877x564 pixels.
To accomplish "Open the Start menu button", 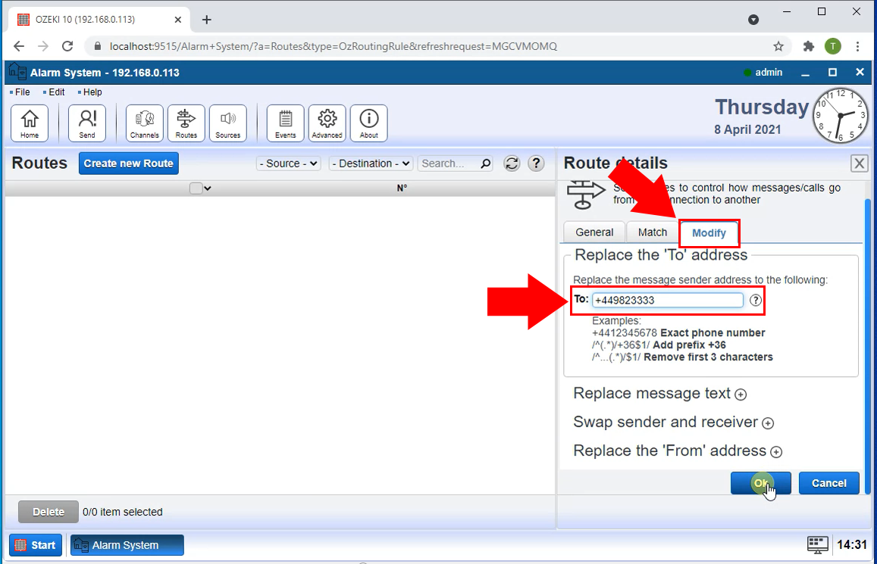I will [x=35, y=545].
